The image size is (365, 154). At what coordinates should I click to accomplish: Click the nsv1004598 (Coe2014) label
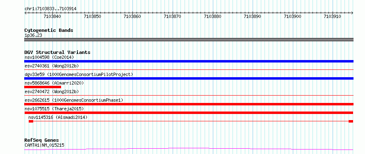(x=49, y=57)
